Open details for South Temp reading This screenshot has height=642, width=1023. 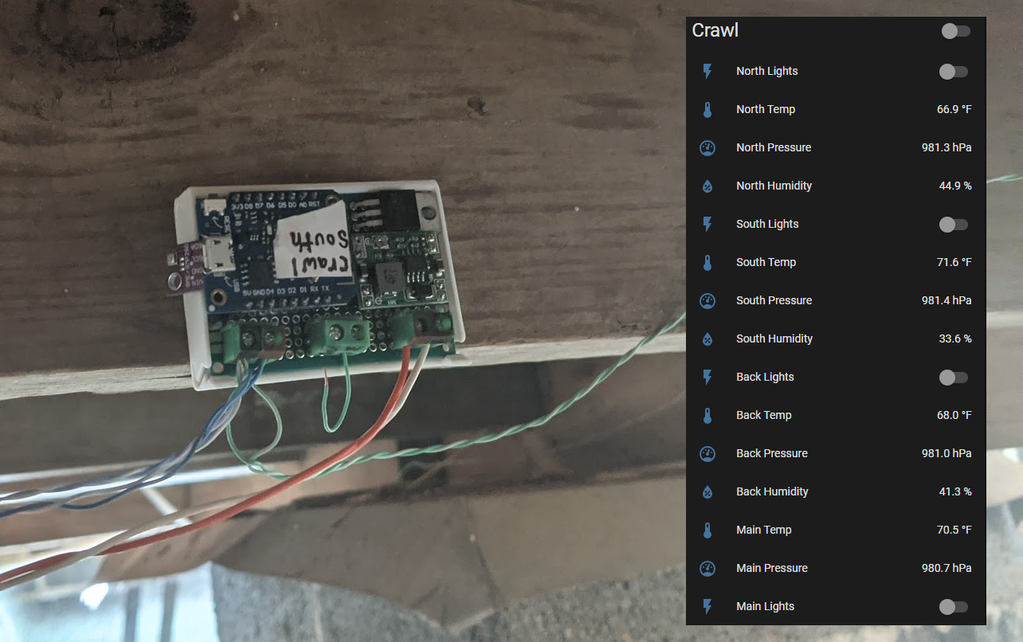click(x=766, y=262)
